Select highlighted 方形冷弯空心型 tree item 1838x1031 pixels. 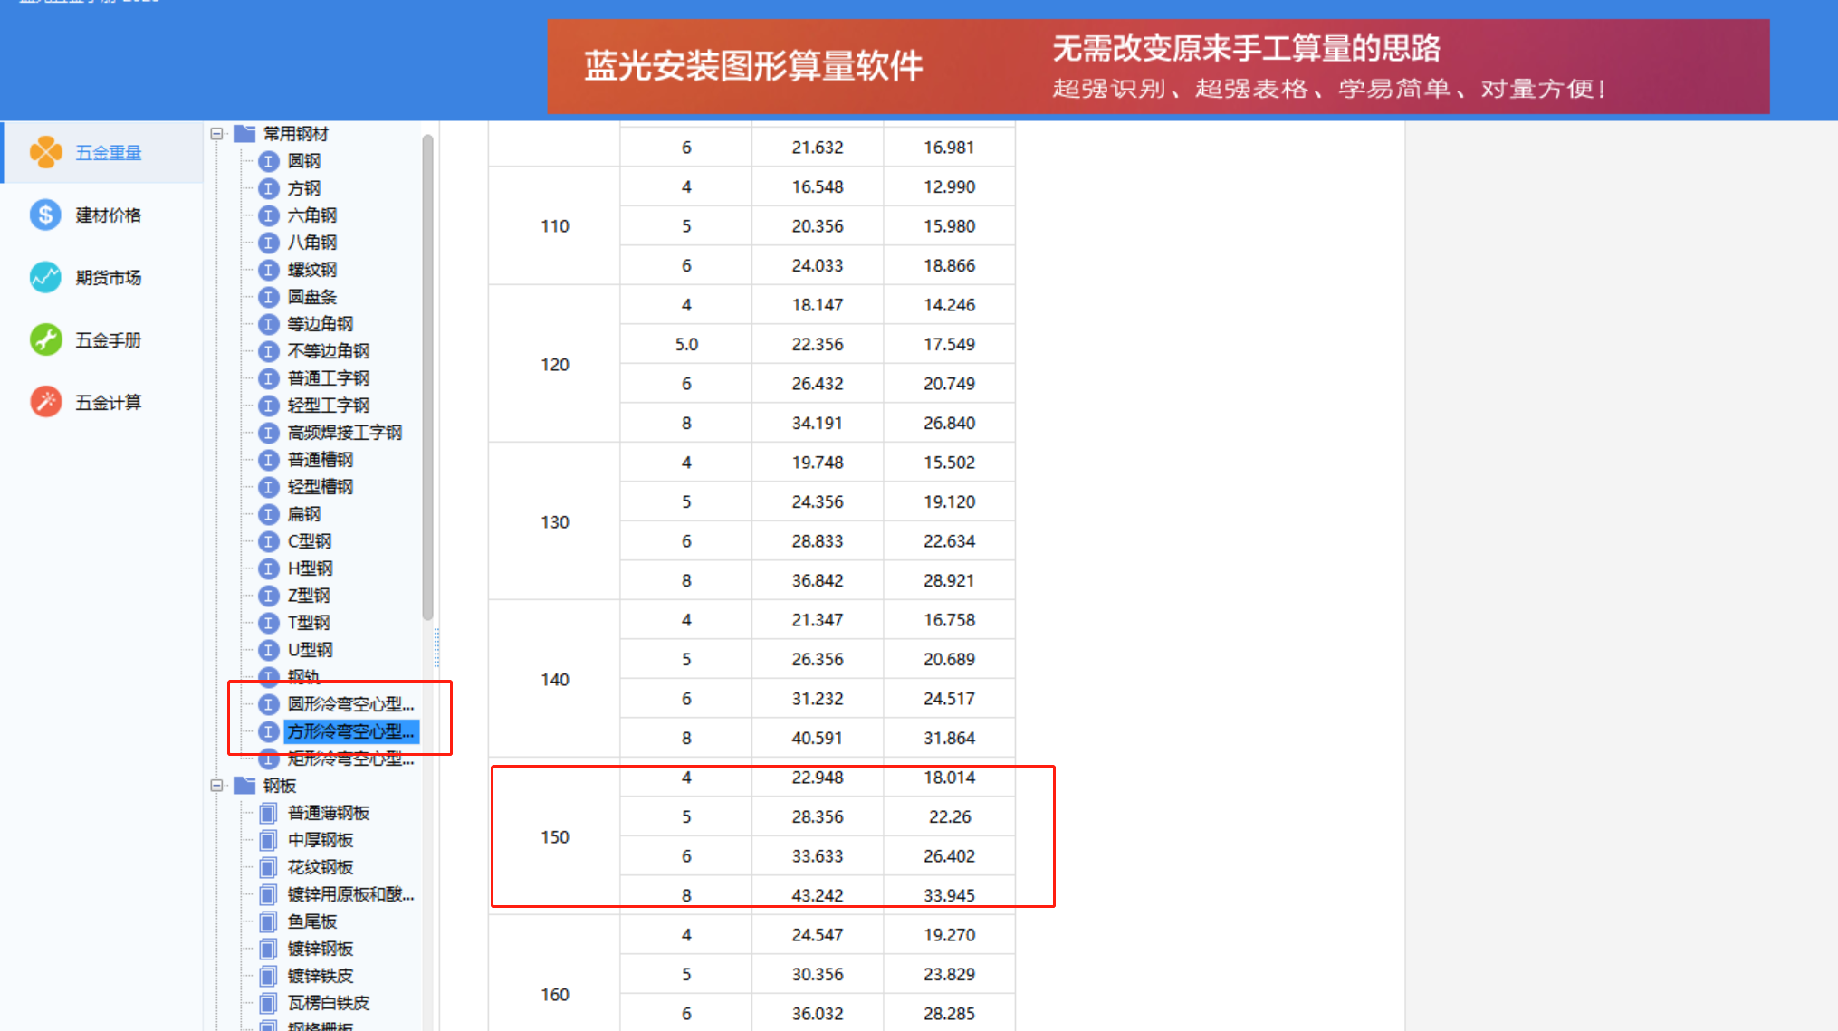tap(351, 731)
